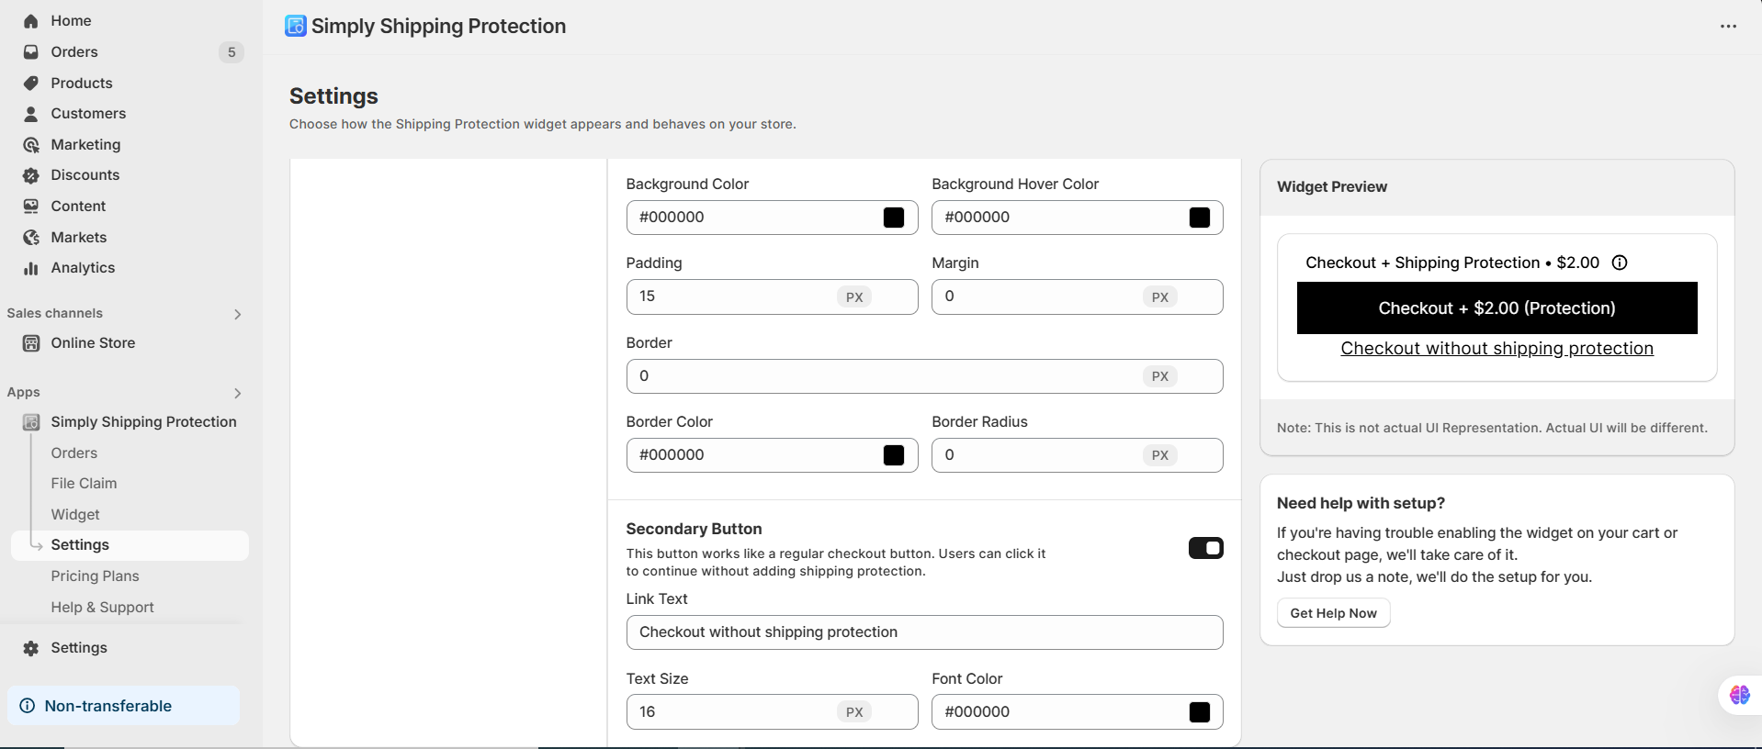1762x749 pixels.
Task: Open Pricing Plans in app menu
Action: point(95,576)
